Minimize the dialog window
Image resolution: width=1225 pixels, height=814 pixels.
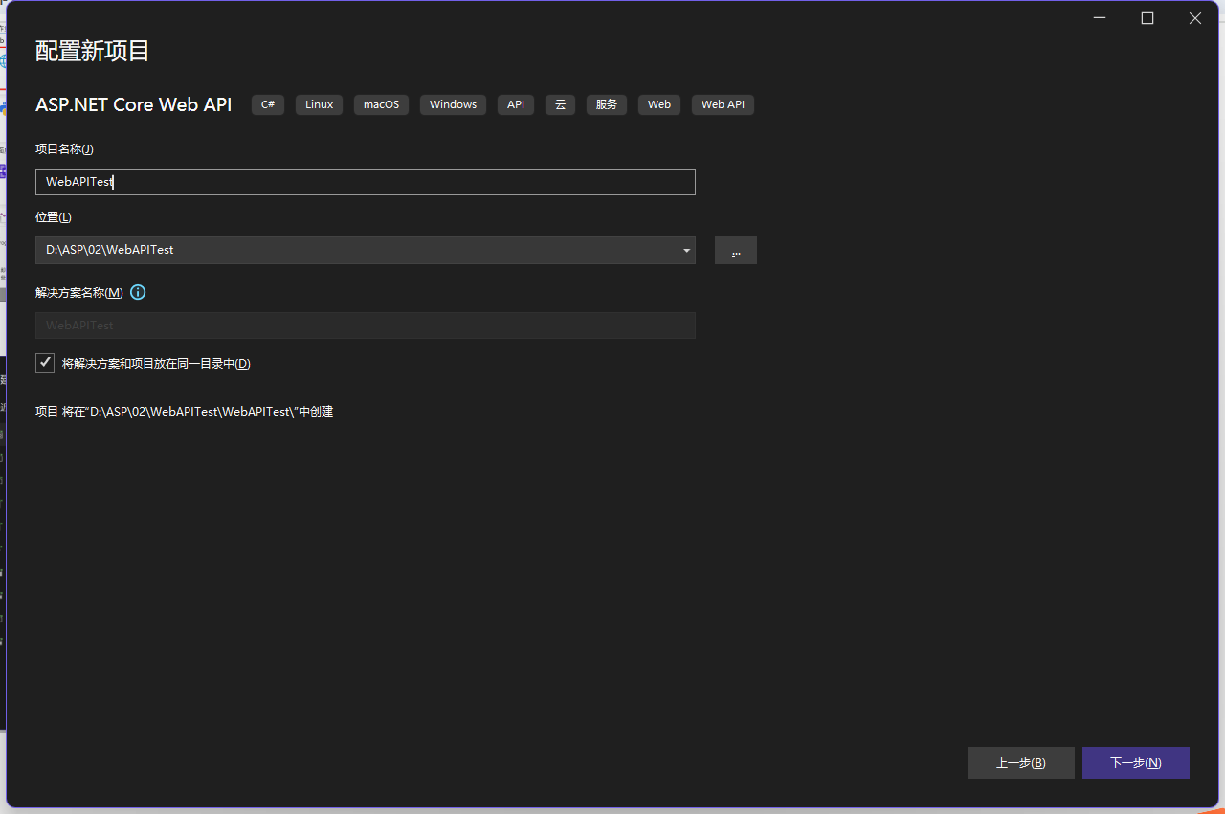(x=1100, y=18)
